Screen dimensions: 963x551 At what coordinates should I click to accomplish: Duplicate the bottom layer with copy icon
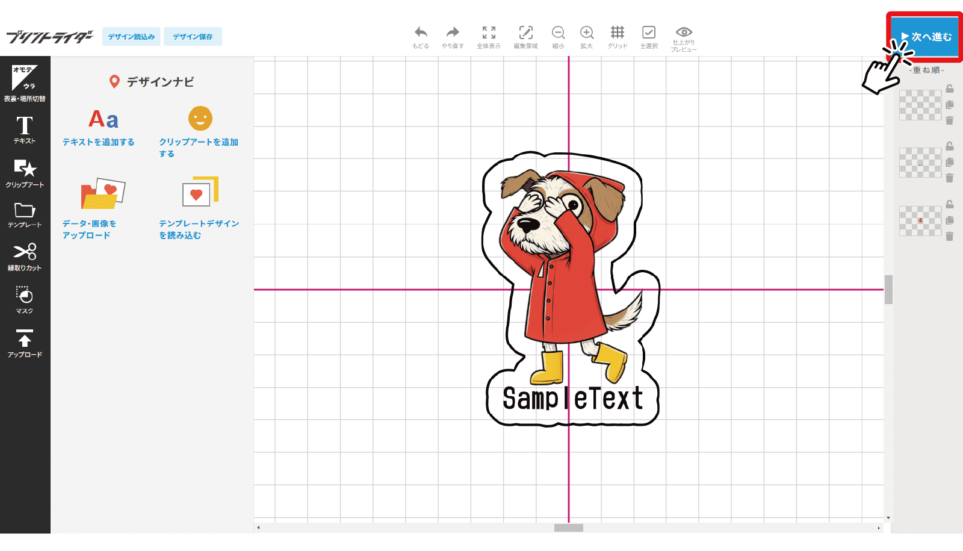point(950,220)
